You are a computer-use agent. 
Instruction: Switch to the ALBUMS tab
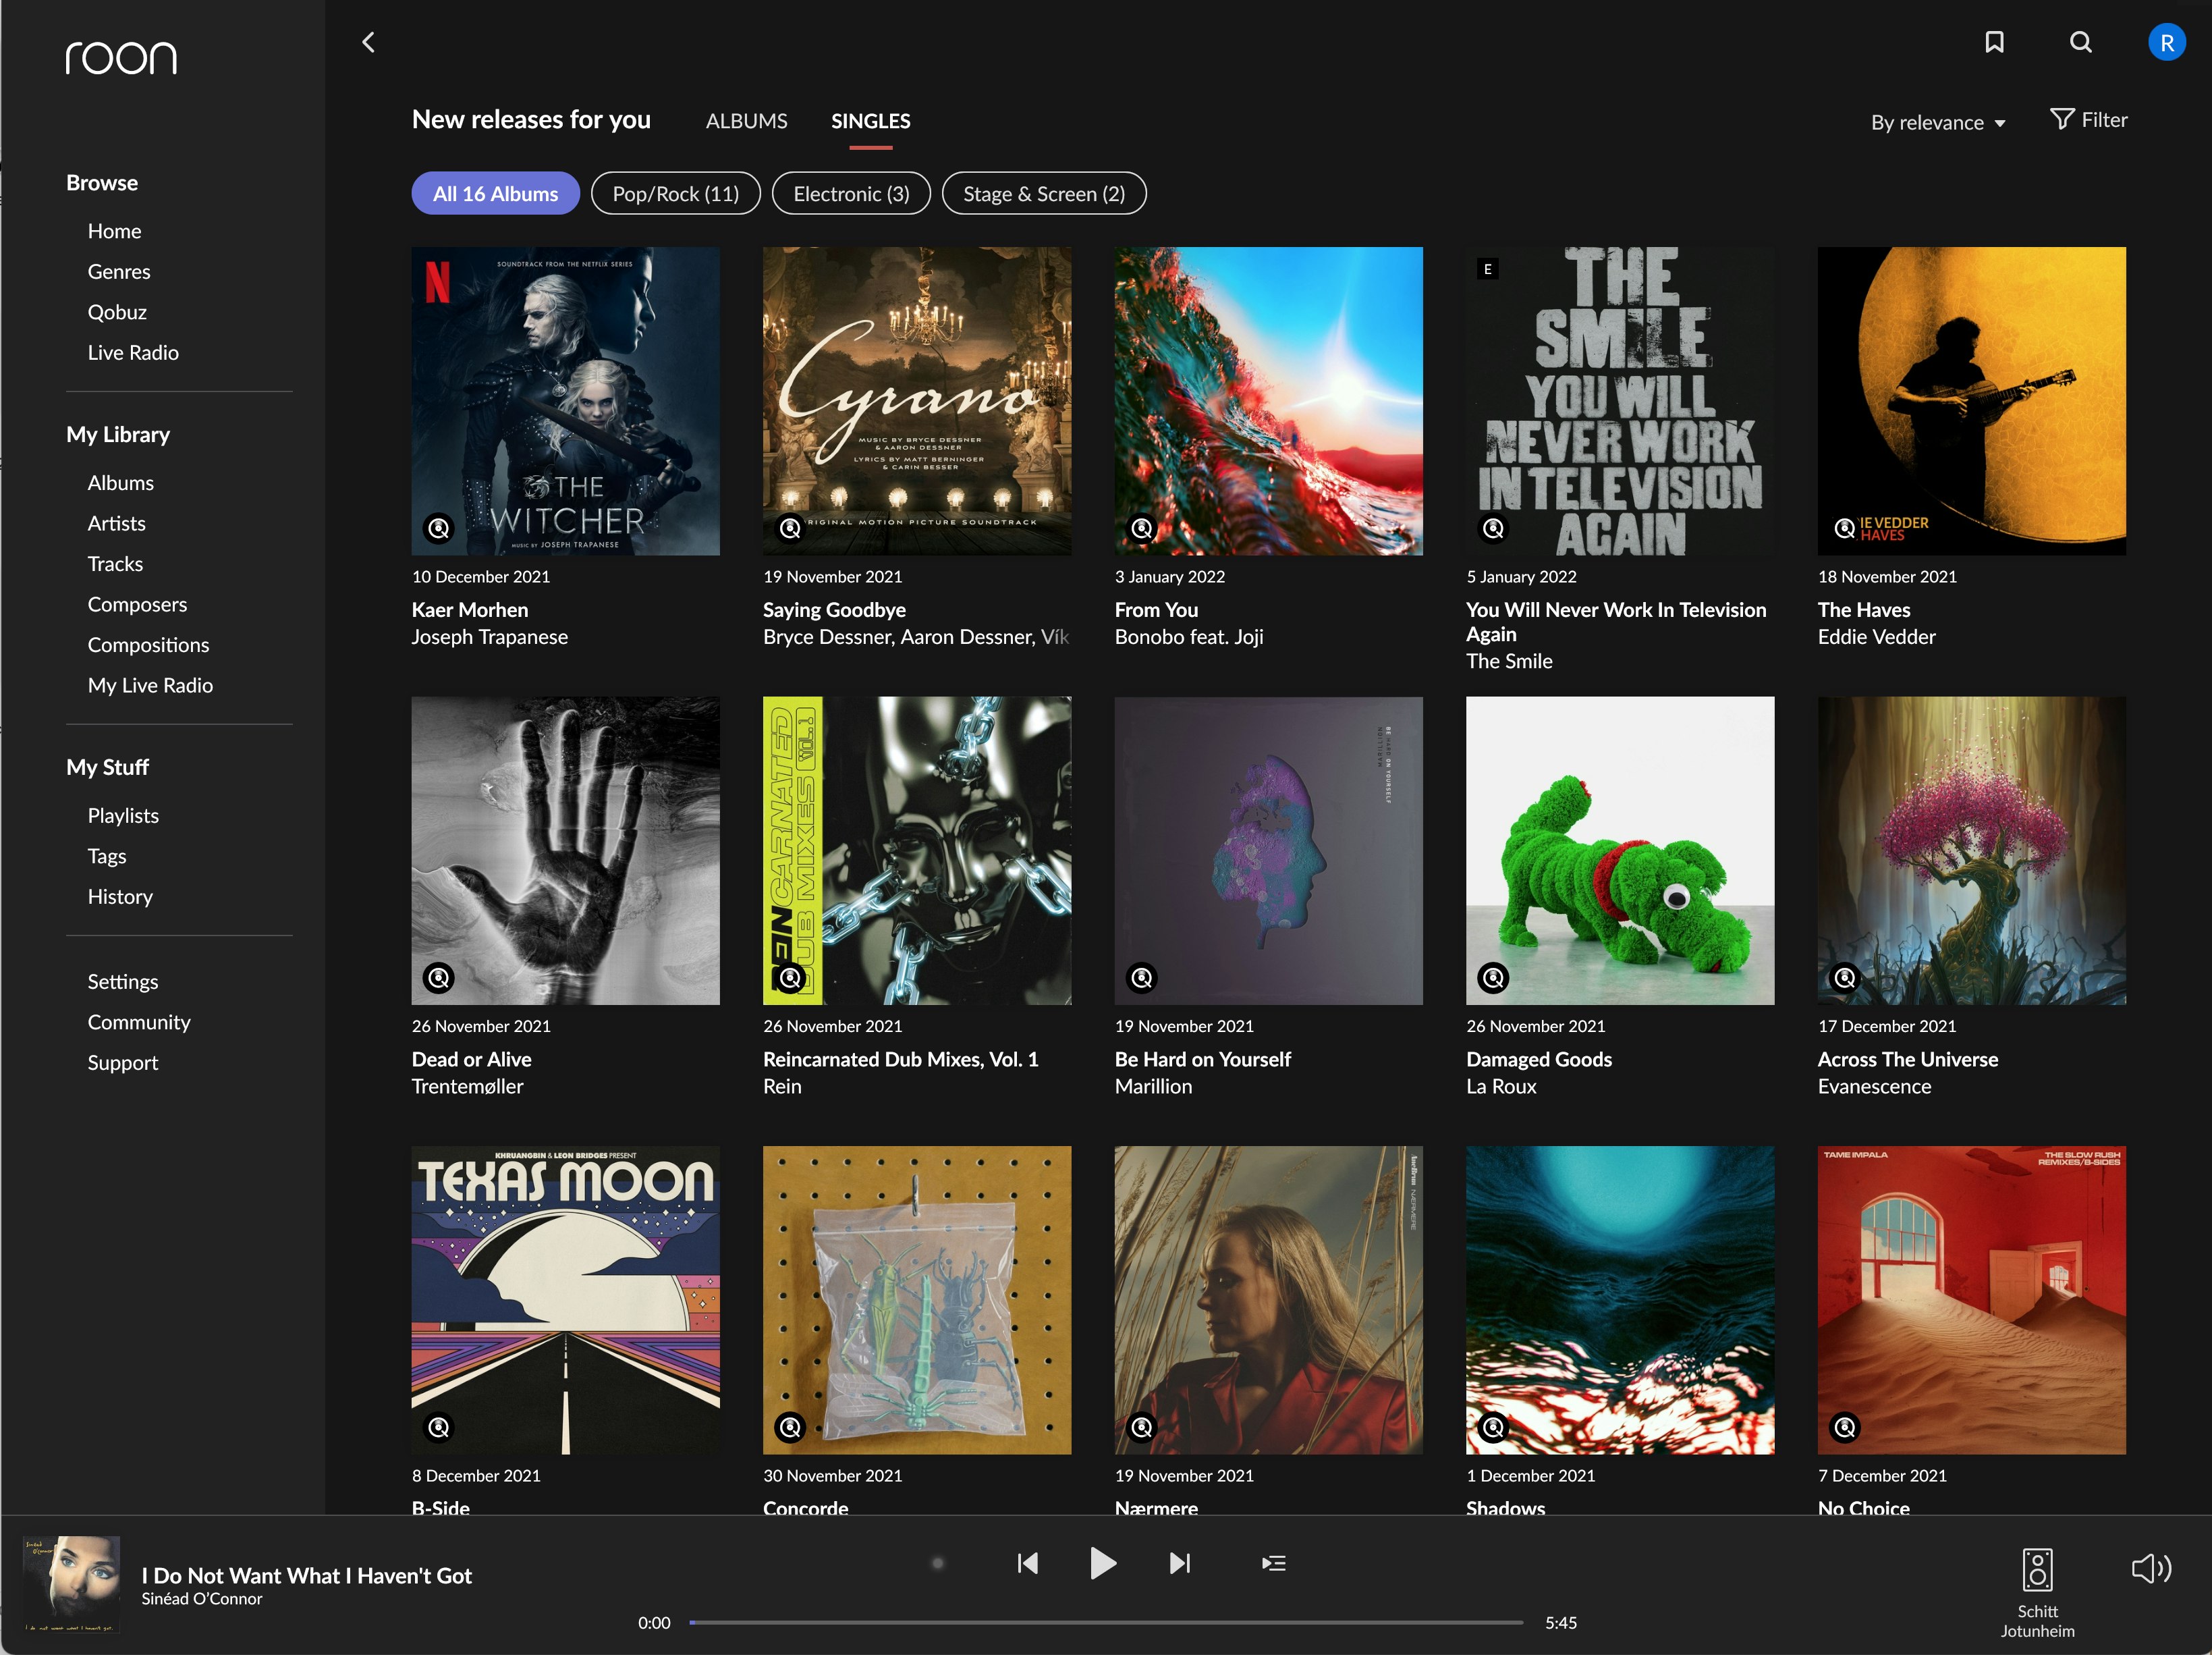click(x=746, y=121)
